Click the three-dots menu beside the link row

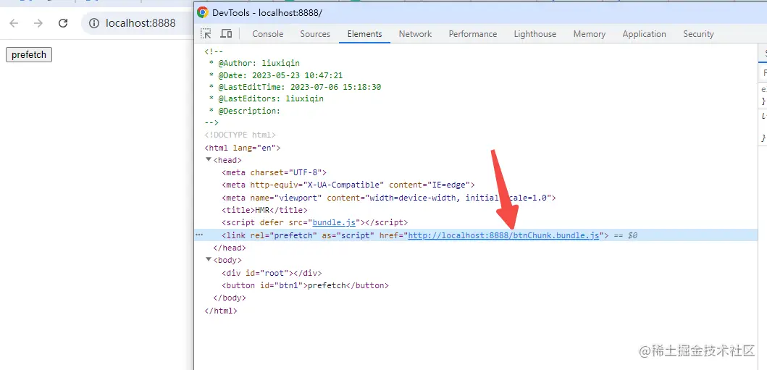pyautogui.click(x=199, y=235)
